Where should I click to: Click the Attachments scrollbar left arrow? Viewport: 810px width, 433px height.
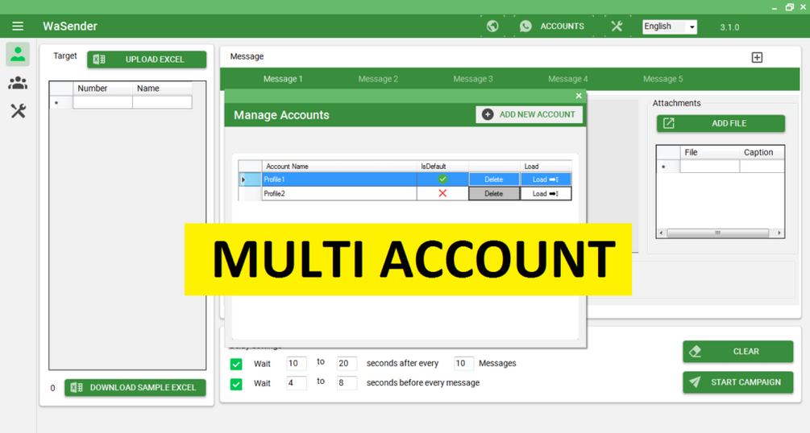[661, 233]
